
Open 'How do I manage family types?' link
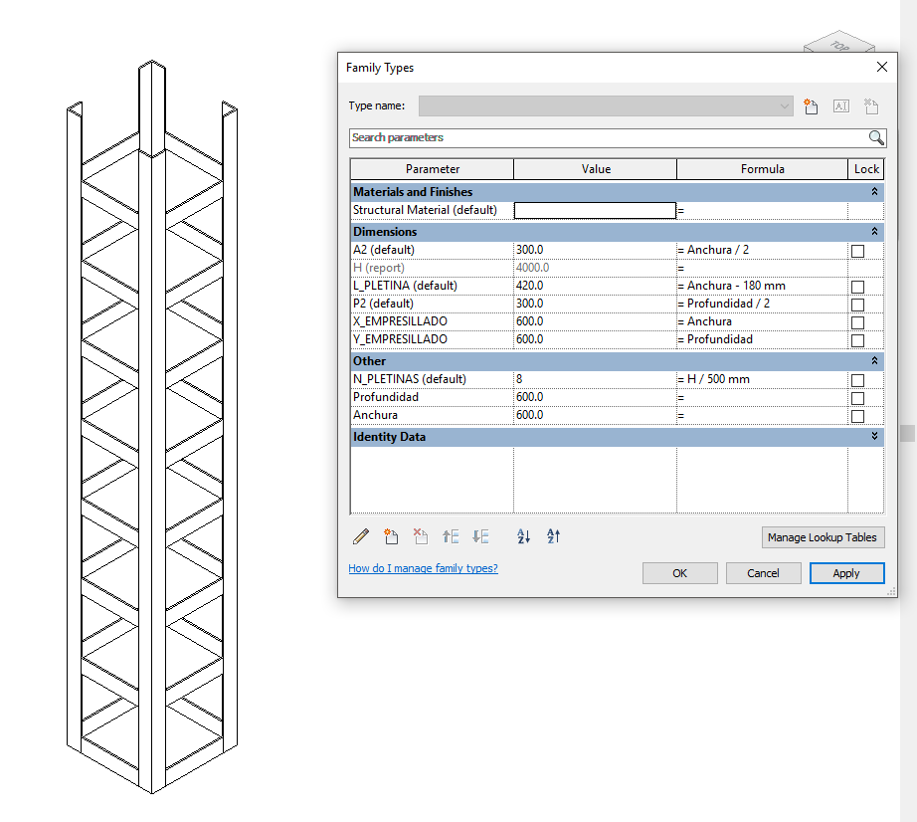click(423, 568)
